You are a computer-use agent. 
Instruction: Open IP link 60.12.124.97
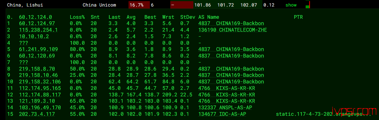pos(37,24)
